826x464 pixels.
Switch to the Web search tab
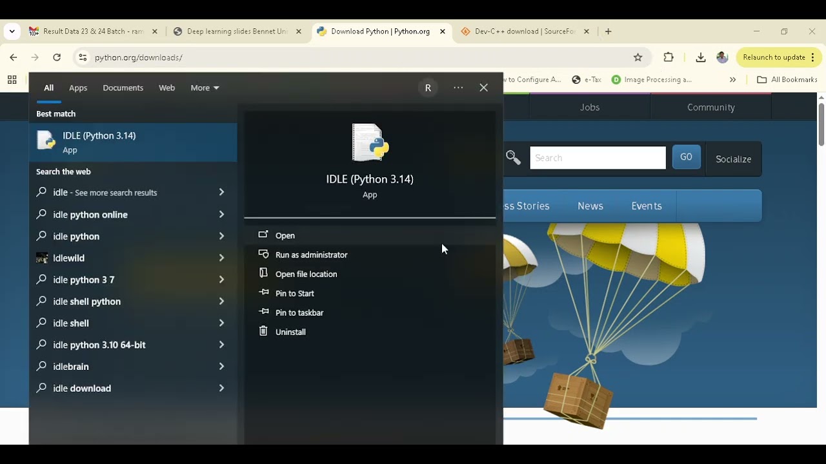[x=166, y=88]
